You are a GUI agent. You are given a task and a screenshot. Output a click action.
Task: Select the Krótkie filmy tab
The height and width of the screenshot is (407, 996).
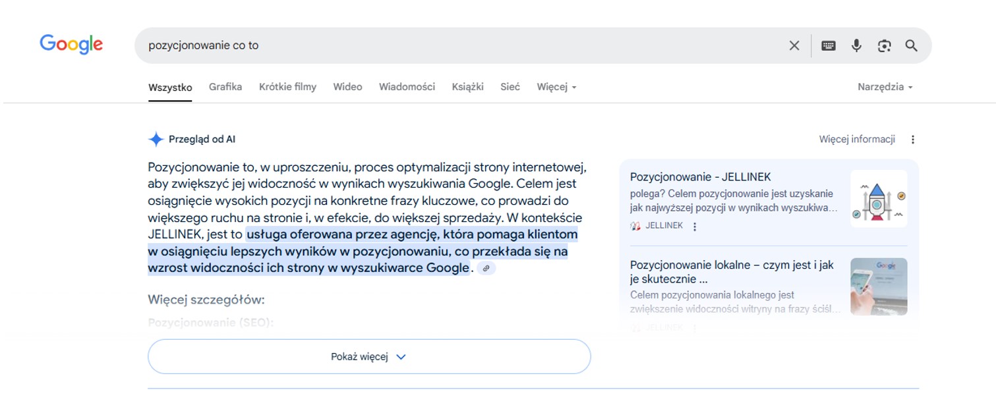click(x=287, y=87)
